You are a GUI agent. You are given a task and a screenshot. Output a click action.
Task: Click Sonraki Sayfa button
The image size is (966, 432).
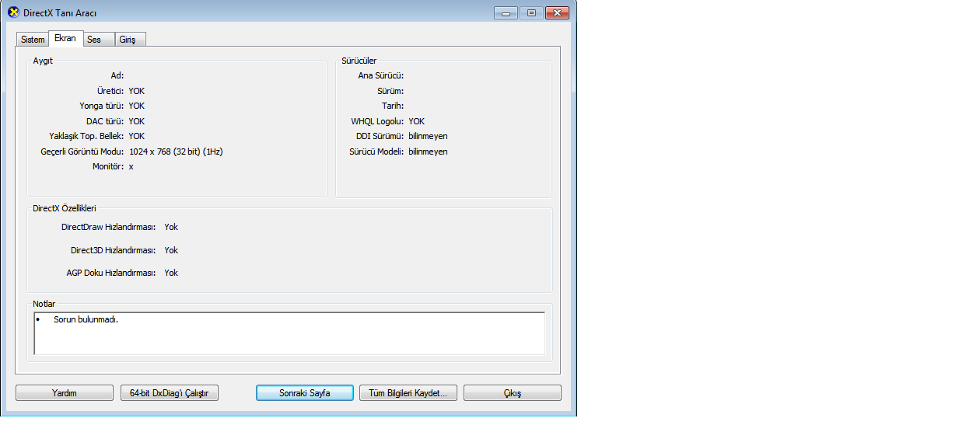(x=305, y=393)
